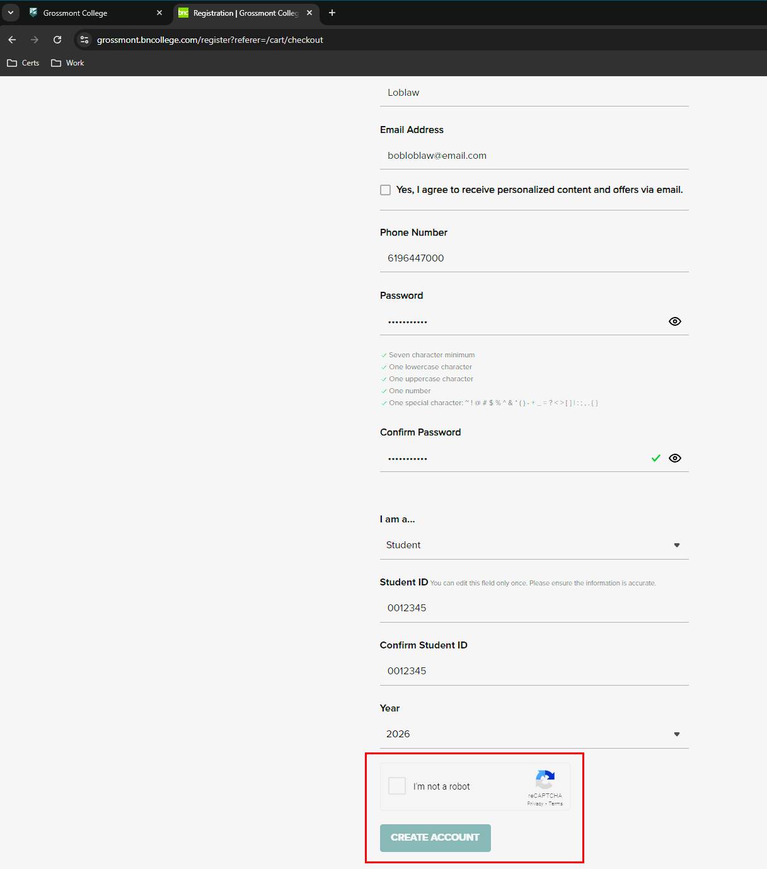Screen dimensions: 767x869
Task: Open the Certs bookmark folder
Action: [23, 63]
